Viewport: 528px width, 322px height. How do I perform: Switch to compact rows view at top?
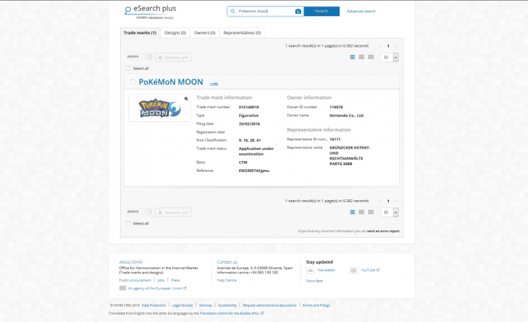click(361, 57)
